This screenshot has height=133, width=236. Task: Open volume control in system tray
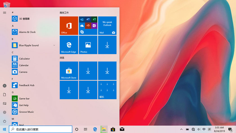[199, 129]
